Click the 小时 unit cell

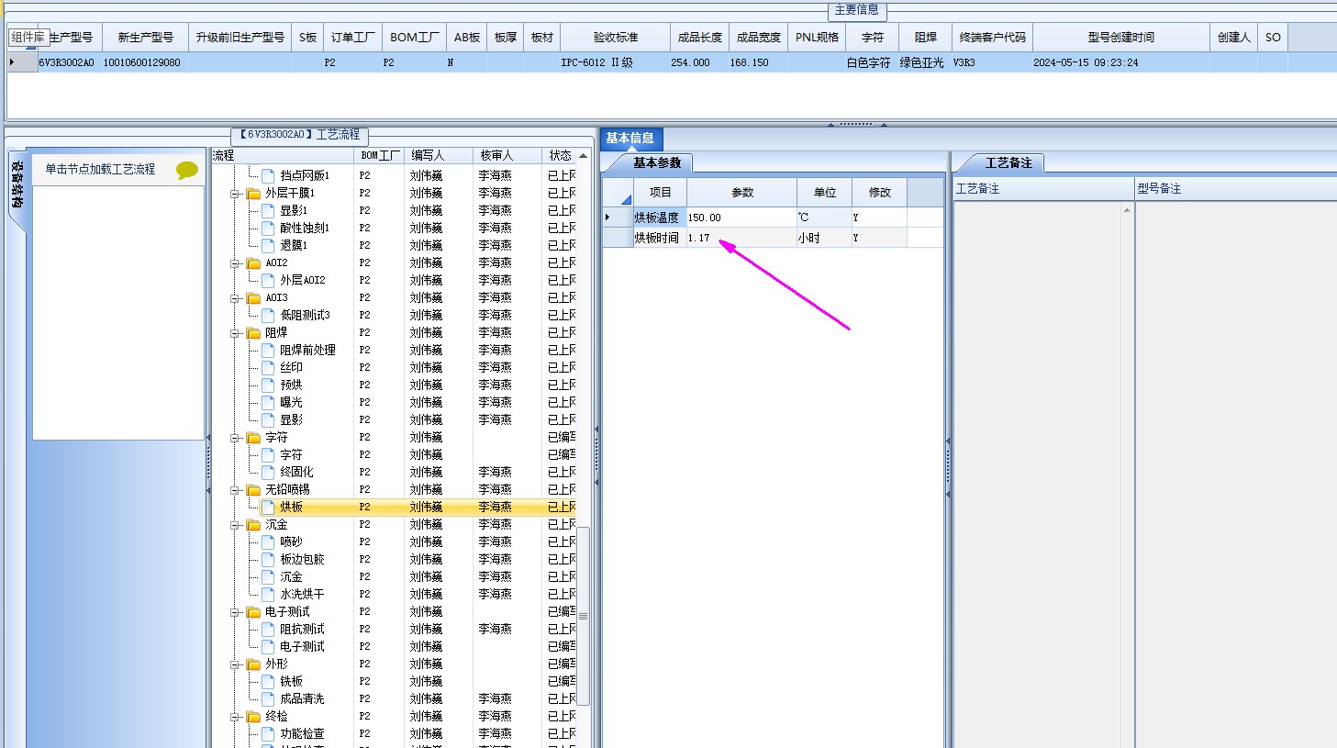click(824, 238)
